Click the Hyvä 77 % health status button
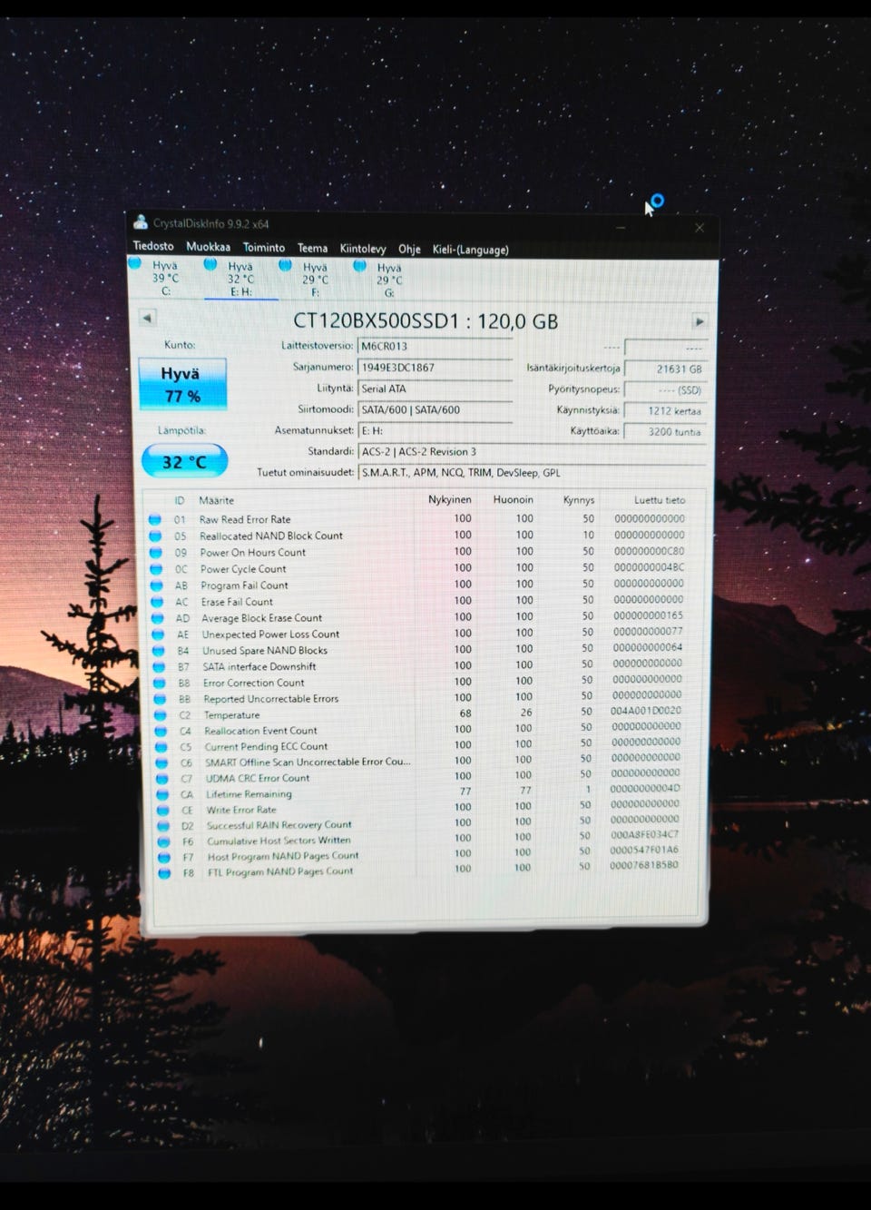Screen dimensions: 871x1210 click(182, 384)
